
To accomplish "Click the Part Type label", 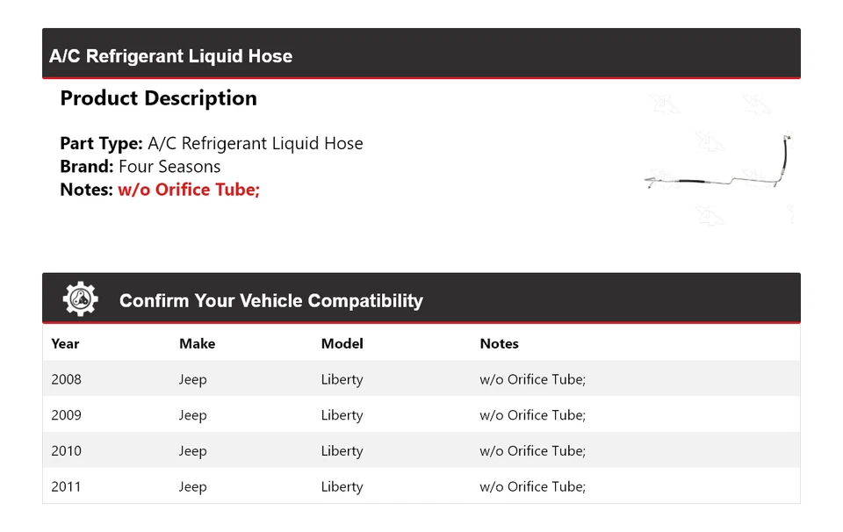I will pyautogui.click(x=101, y=144).
